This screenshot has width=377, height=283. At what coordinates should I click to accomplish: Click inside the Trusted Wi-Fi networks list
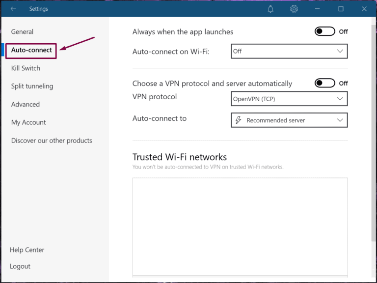240,226
